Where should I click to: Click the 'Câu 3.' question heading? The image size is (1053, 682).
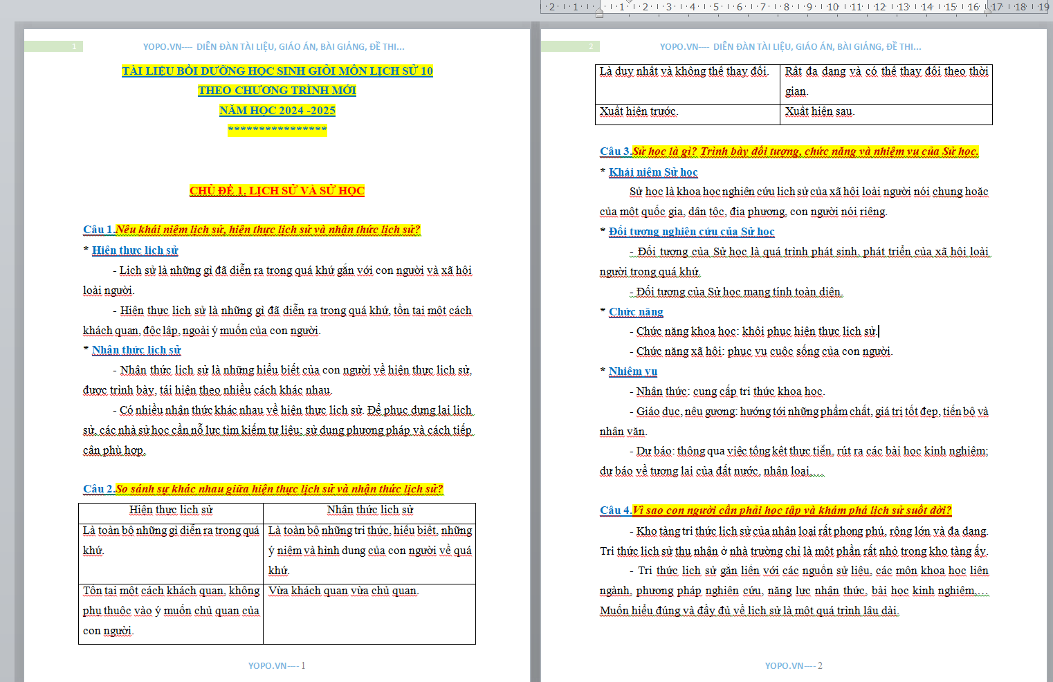(x=789, y=151)
